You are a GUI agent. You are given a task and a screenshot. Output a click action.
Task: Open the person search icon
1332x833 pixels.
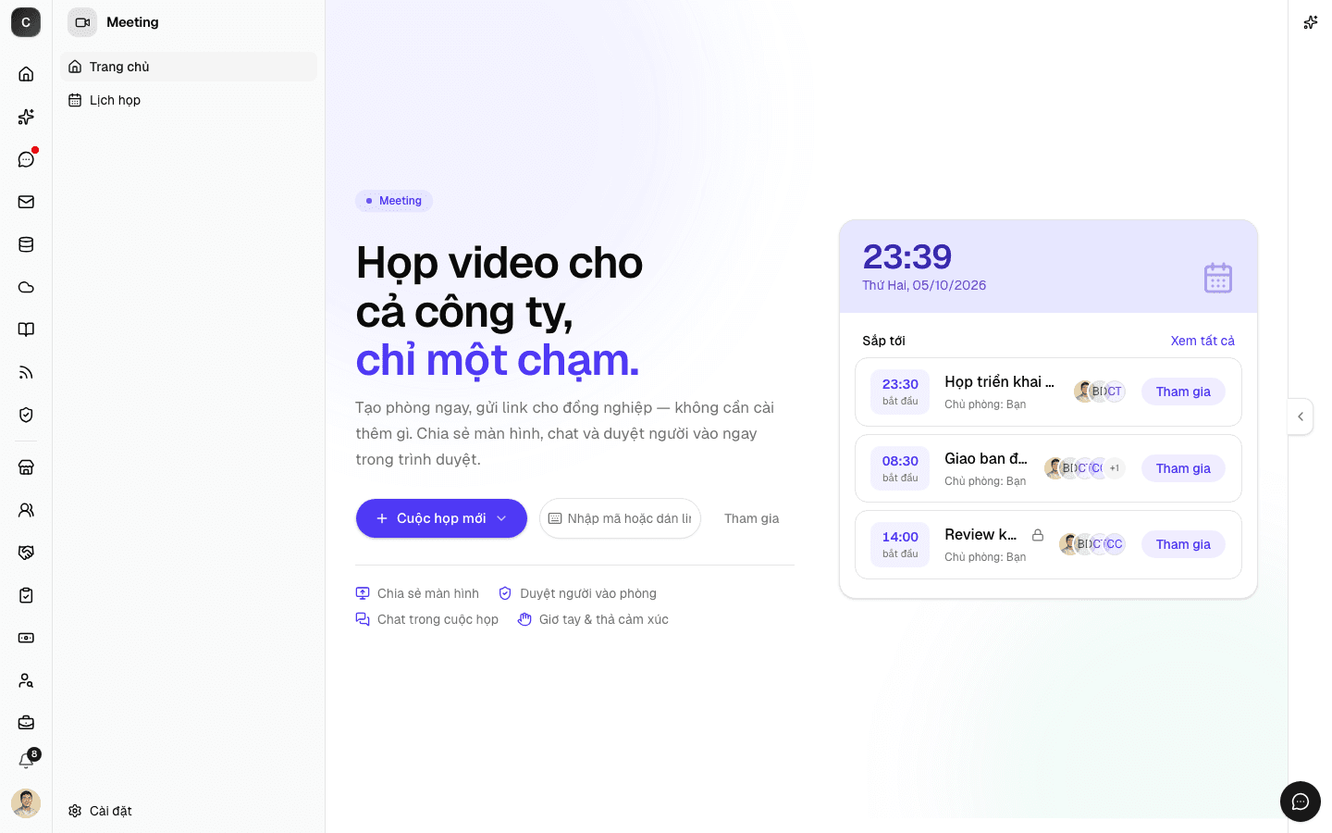coord(26,680)
